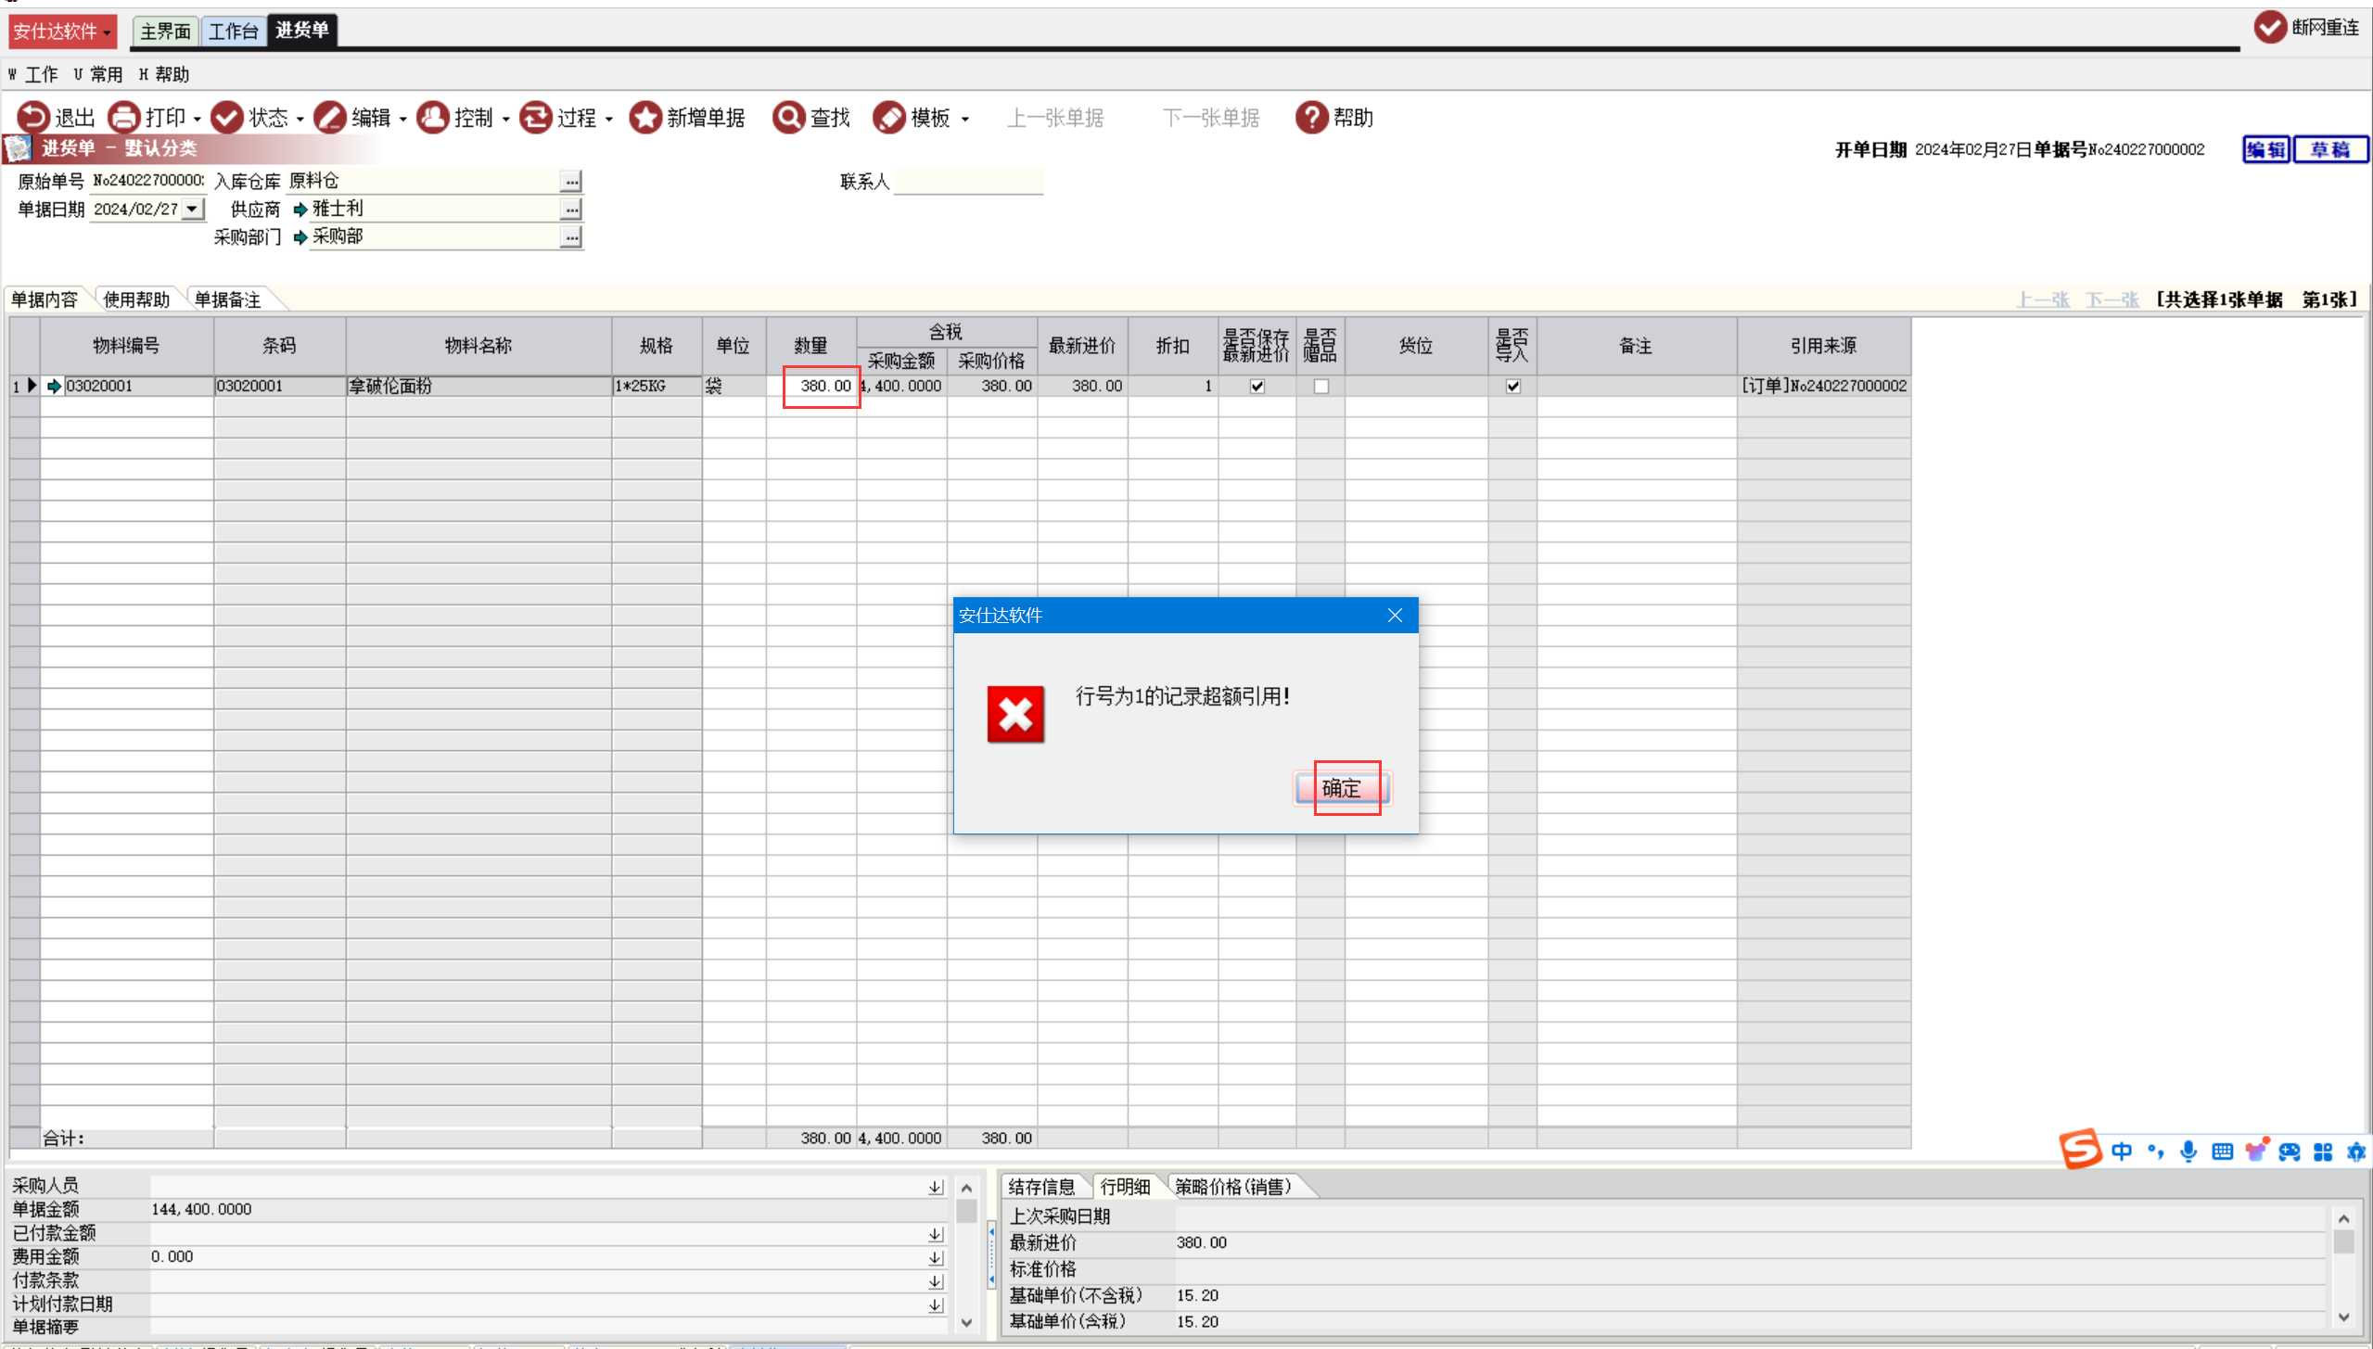Open the 单据日期 date dropdown arrow
This screenshot has width=2373, height=1349.
point(193,210)
